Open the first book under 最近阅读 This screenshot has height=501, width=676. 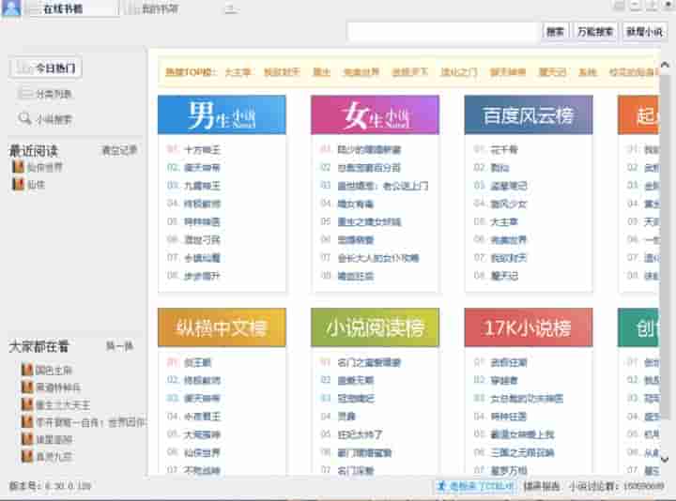pyautogui.click(x=44, y=167)
